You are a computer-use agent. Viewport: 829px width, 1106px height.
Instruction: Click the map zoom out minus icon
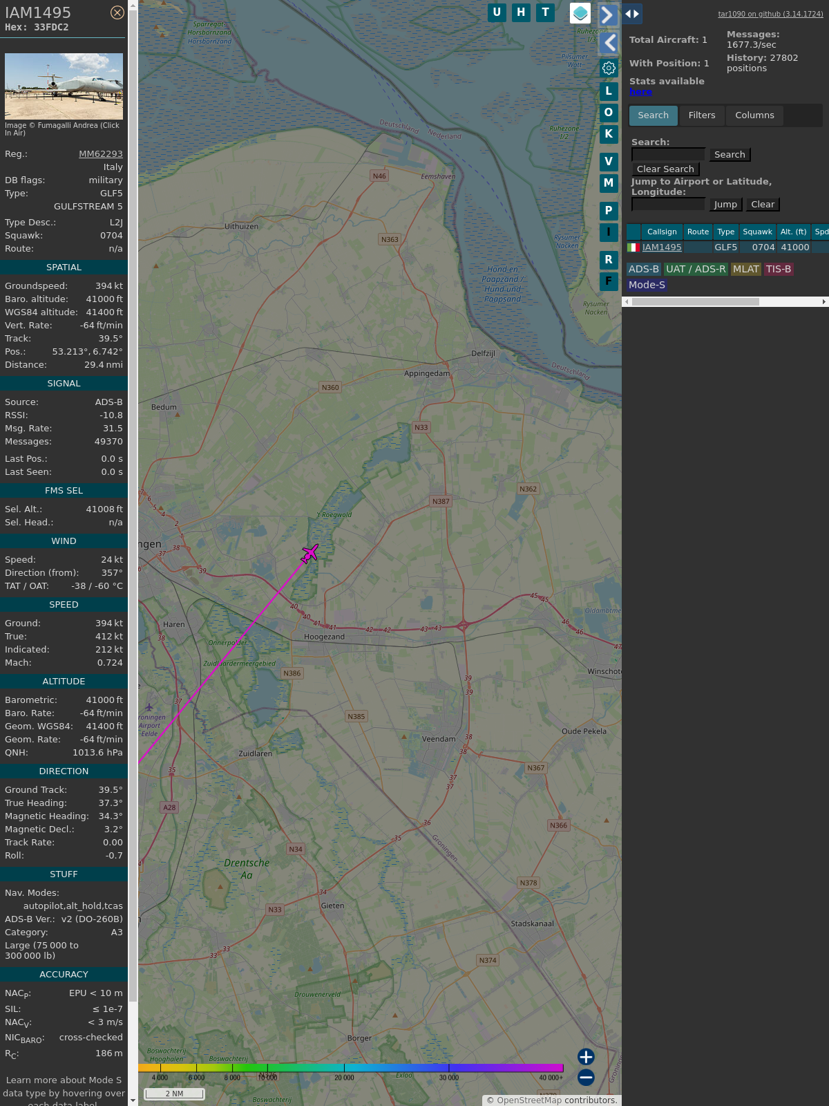(586, 1077)
